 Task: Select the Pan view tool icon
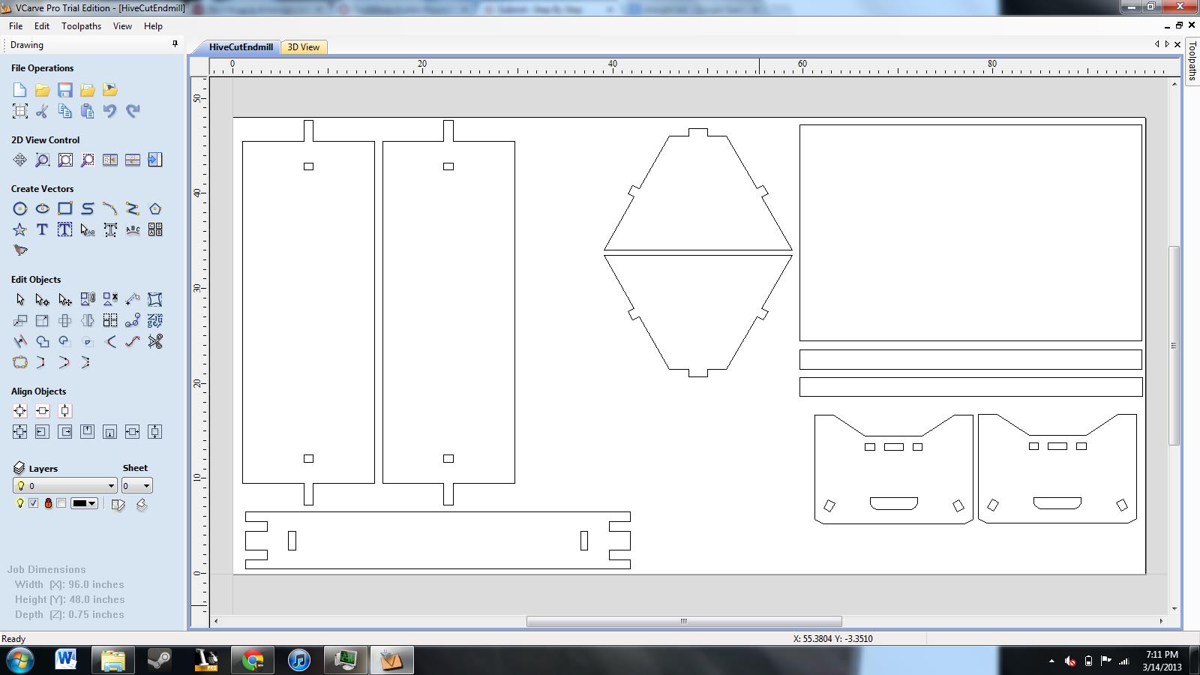[x=20, y=160]
